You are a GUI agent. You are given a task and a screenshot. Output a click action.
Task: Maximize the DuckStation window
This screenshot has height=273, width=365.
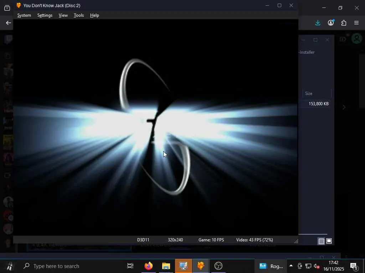coord(279,5)
